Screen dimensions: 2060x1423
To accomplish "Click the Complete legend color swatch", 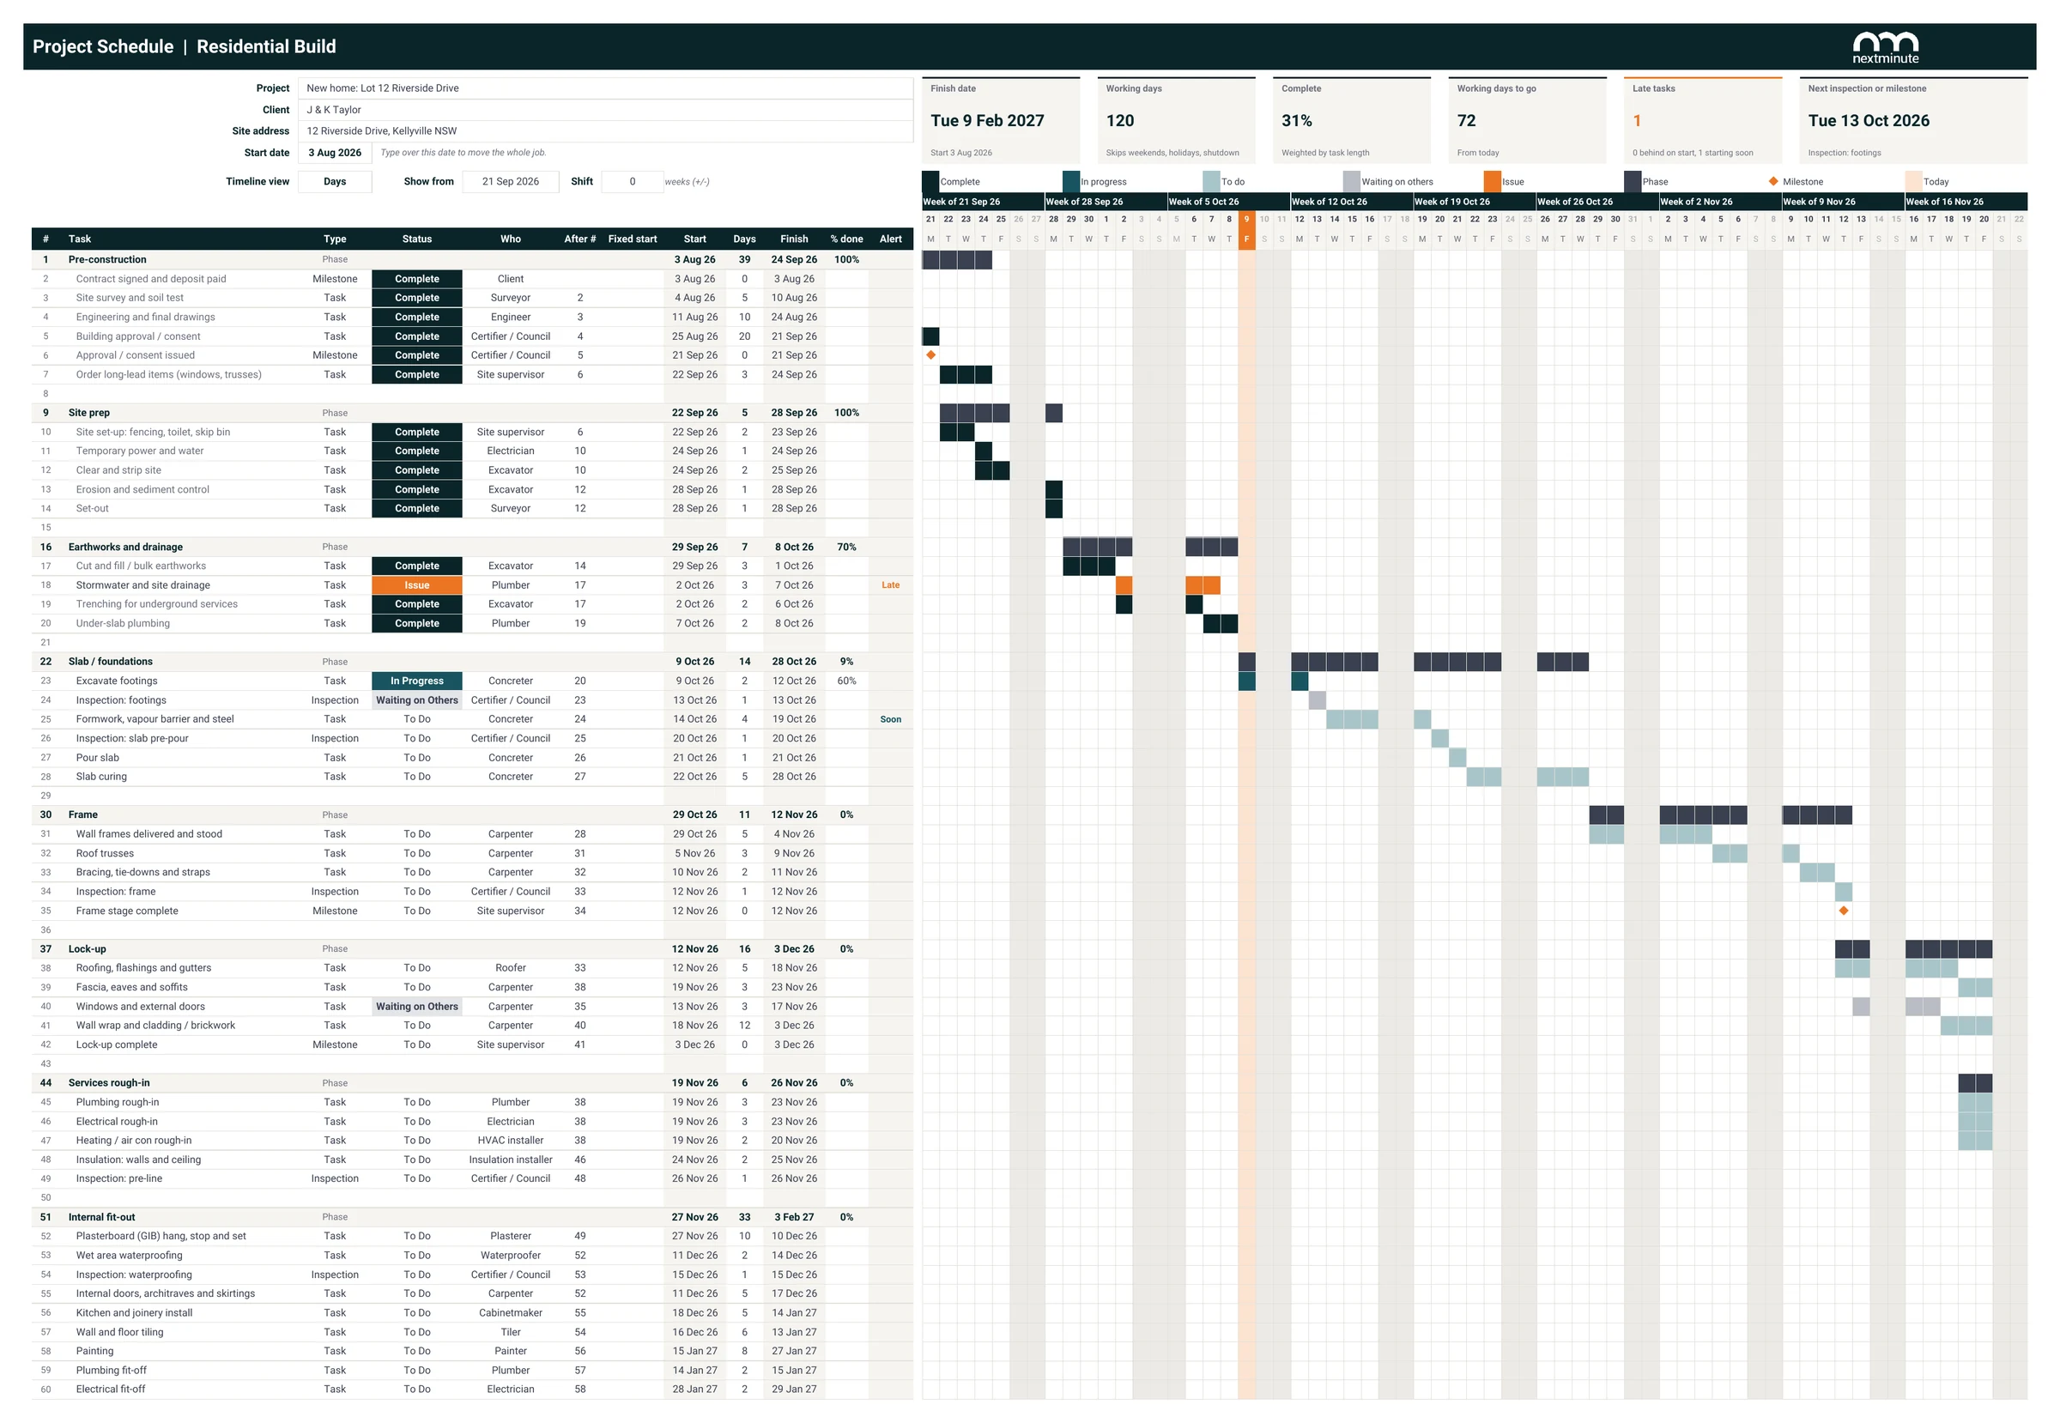I will click(x=930, y=181).
